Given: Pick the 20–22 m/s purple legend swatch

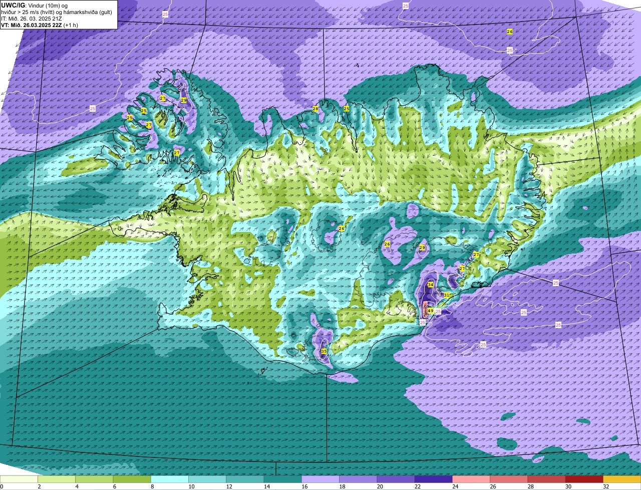Looking at the screenshot, I should (x=396, y=479).
